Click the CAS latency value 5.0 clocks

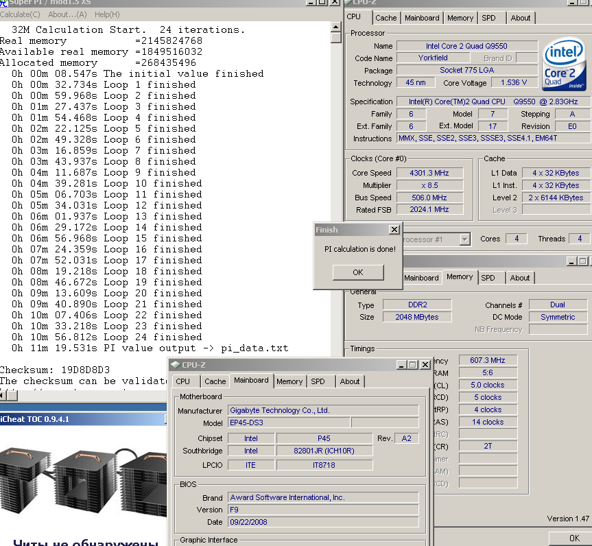pos(488,385)
